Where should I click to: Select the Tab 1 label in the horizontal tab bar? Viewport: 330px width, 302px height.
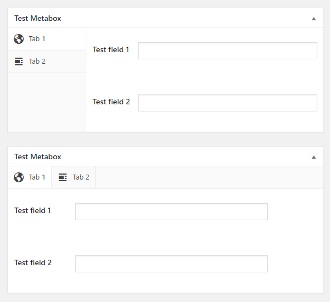37,177
